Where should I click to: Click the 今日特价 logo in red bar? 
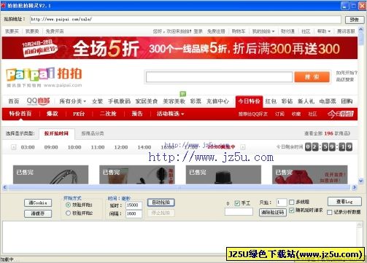341,114
